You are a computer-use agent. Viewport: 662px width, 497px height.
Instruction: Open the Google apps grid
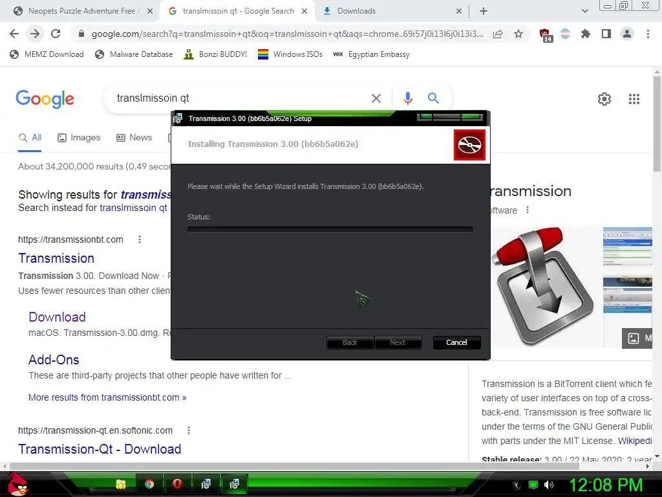[x=634, y=99]
